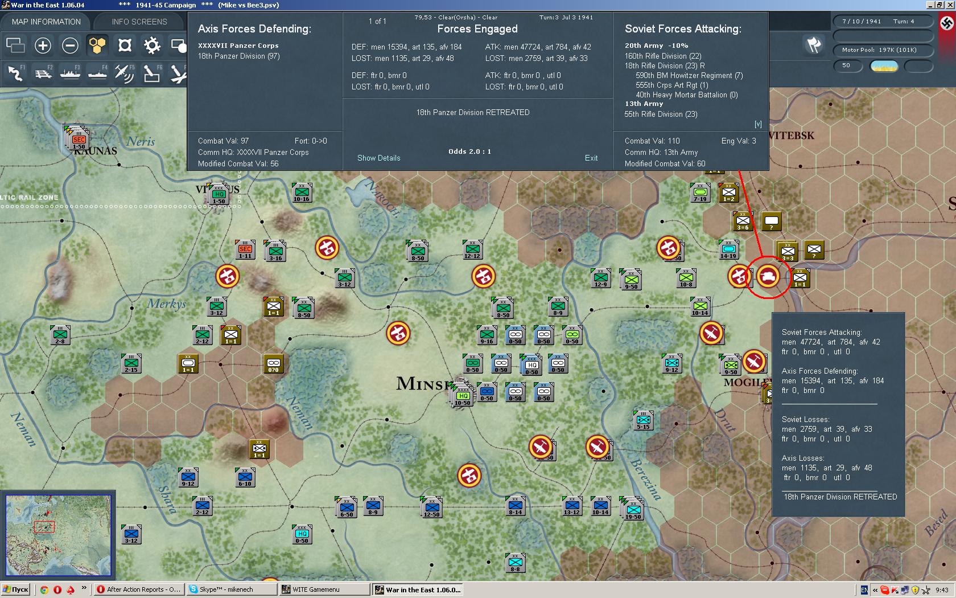956x598 pixels.
Task: Select the 55th Rifle Division (23) entry
Action: click(x=661, y=114)
